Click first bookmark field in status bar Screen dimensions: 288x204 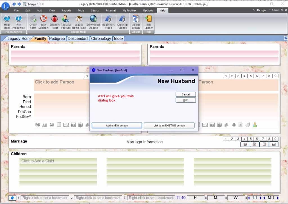pyautogui.click(x=45, y=198)
